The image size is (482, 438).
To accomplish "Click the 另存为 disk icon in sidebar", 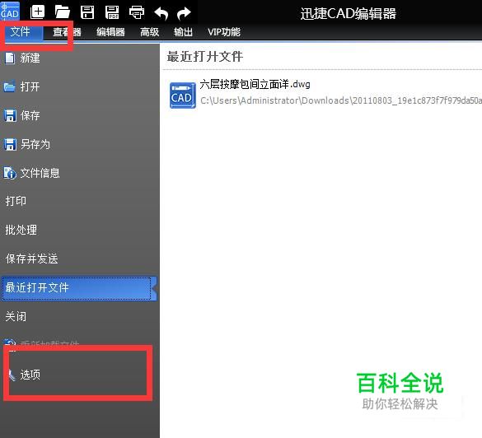I will click(x=10, y=144).
